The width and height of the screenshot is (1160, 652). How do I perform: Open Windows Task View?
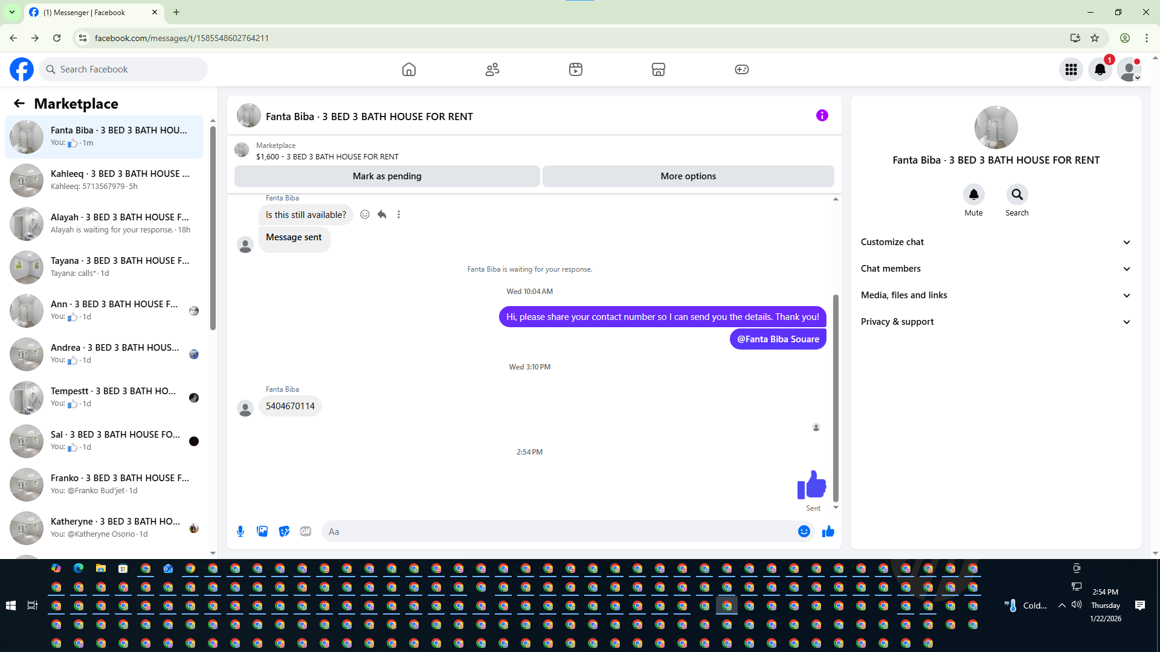pos(33,606)
